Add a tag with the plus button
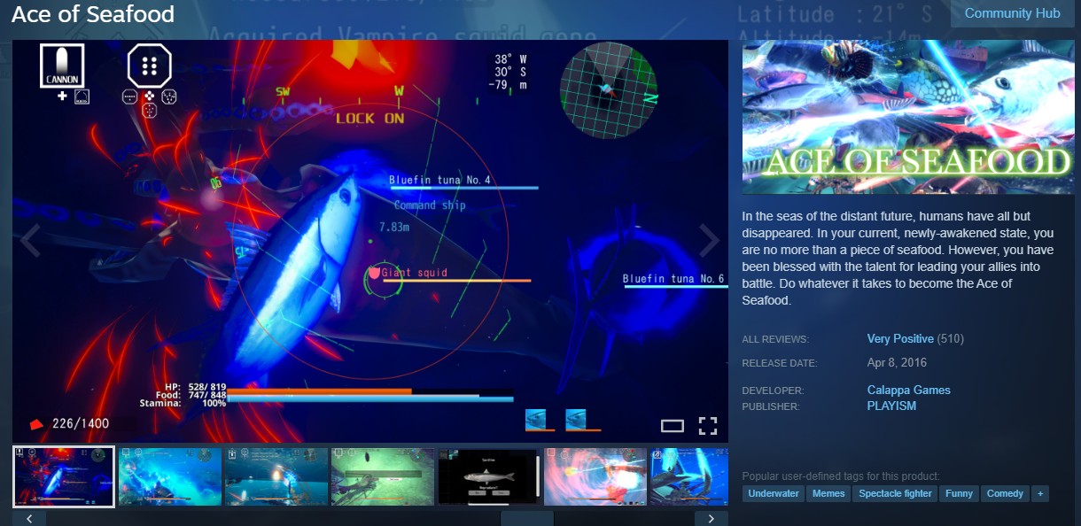Screen dimensions: 1081x526 [1040, 493]
